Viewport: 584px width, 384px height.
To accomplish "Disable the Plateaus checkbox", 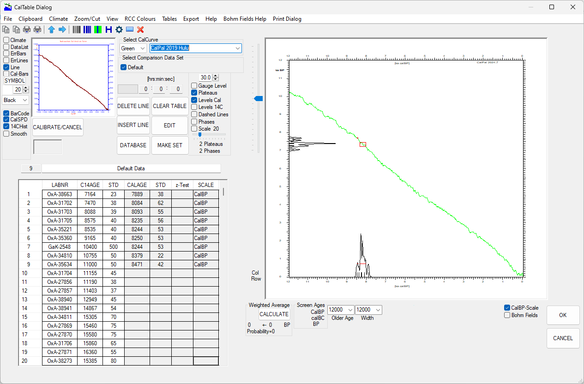I will tap(194, 93).
